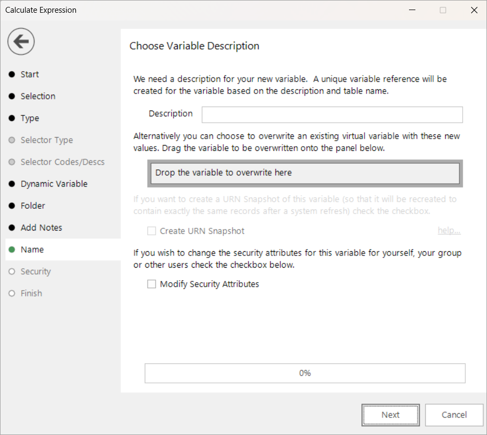The height and width of the screenshot is (435, 487).
Task: Click the Next button
Action: (390, 415)
